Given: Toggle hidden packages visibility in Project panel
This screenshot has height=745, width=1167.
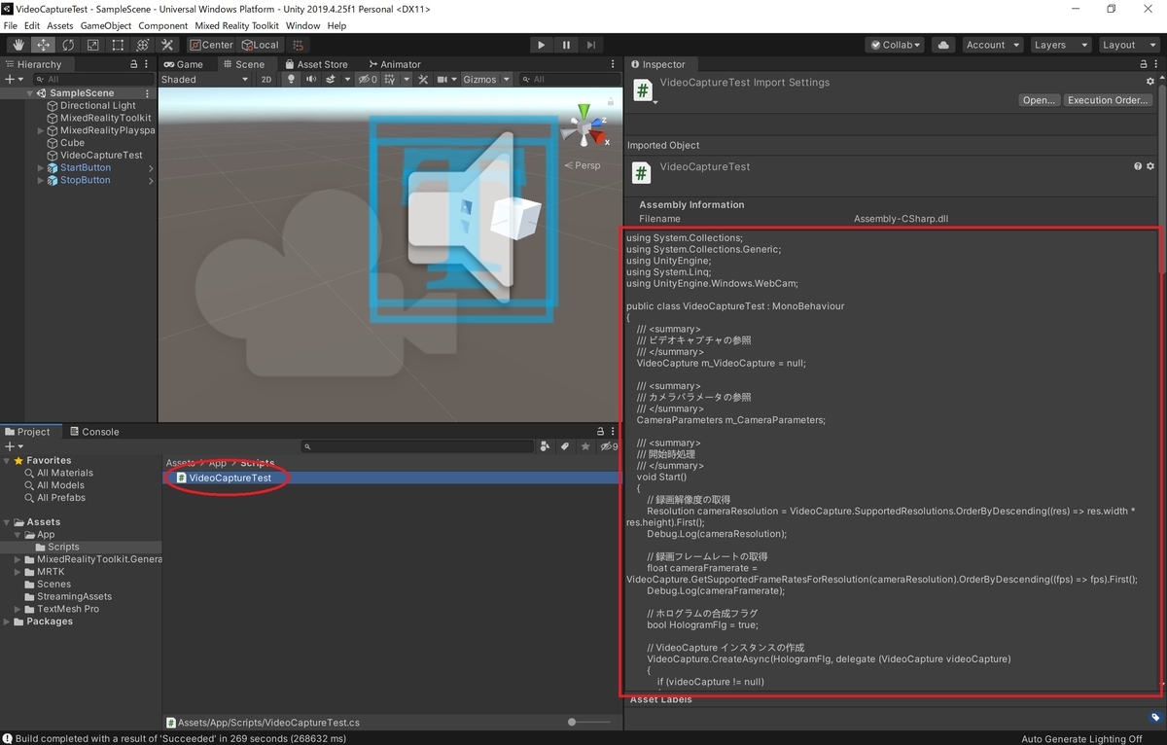Looking at the screenshot, I should click(610, 446).
